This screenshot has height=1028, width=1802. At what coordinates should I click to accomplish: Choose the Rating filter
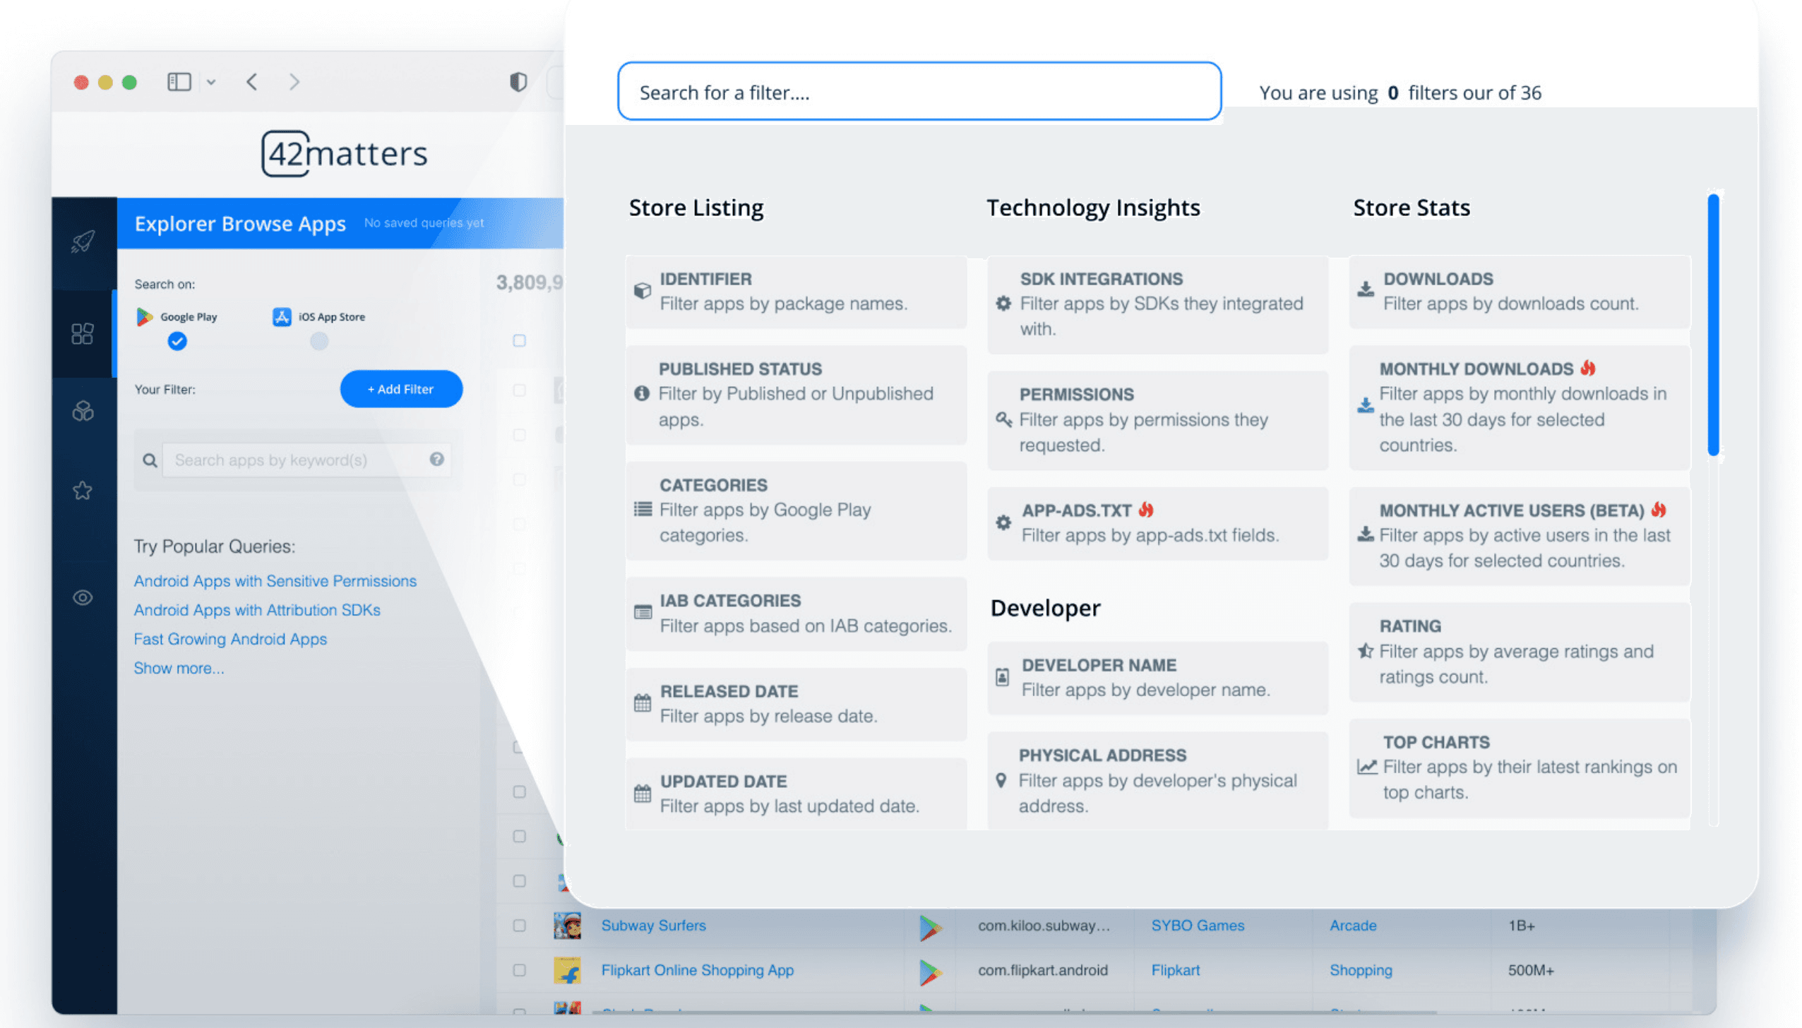[x=1520, y=652]
